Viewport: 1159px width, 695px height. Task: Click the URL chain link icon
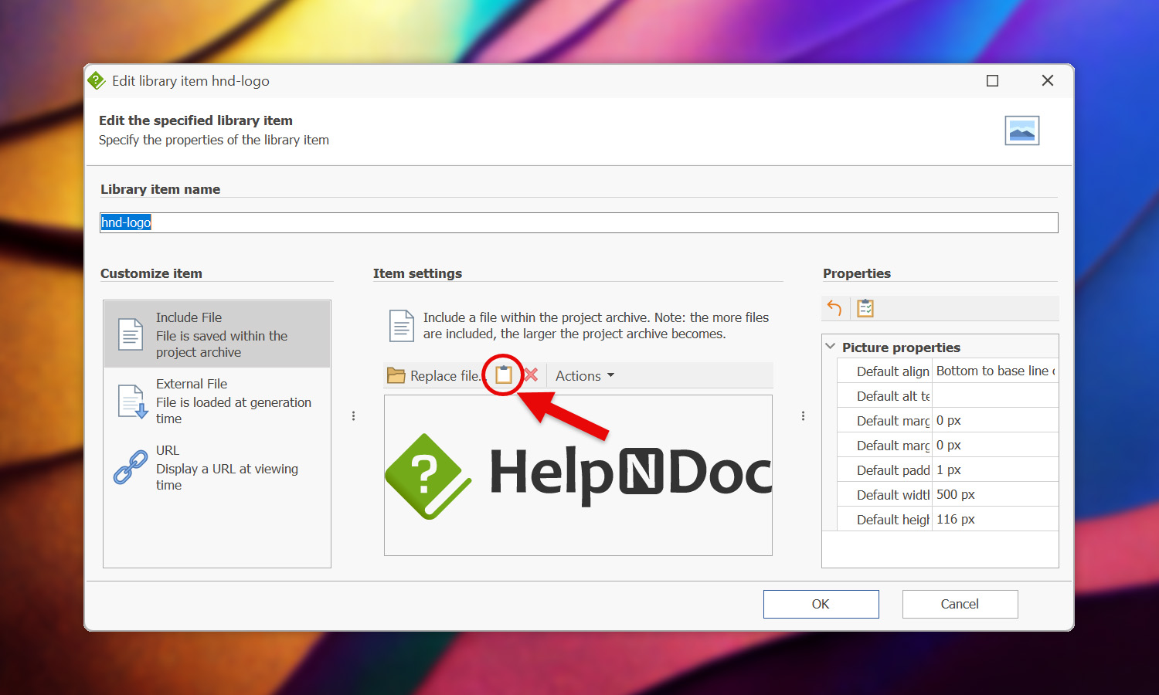(x=131, y=467)
